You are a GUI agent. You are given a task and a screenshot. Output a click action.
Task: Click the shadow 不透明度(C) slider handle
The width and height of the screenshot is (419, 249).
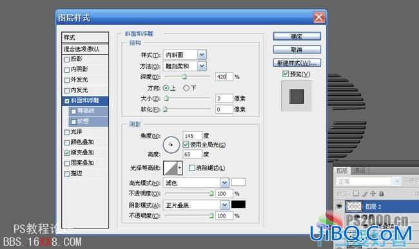click(211, 216)
